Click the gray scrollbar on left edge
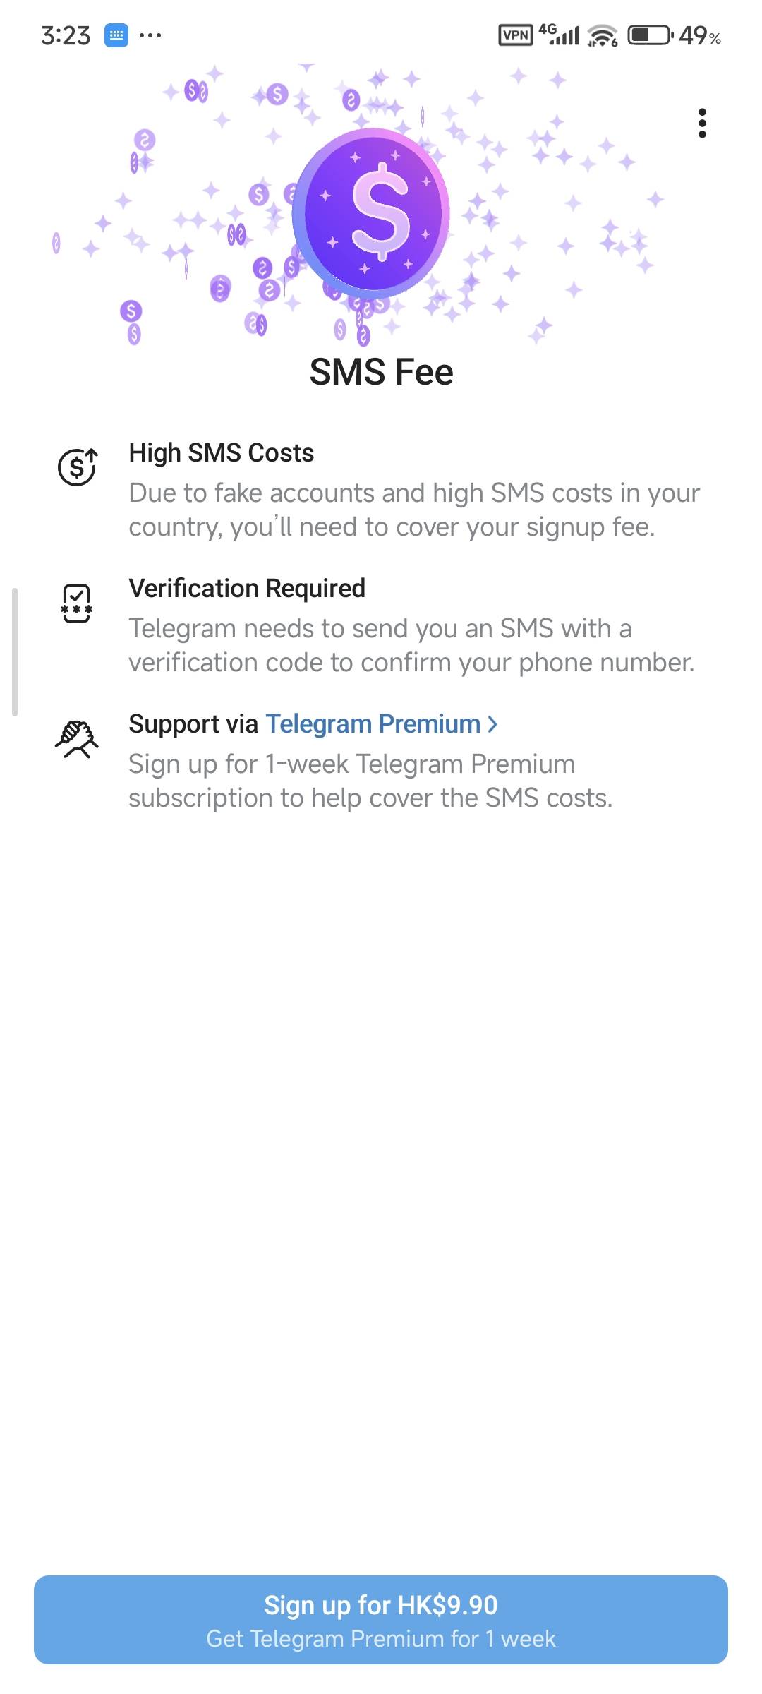The width and height of the screenshot is (762, 1694). click(15, 651)
